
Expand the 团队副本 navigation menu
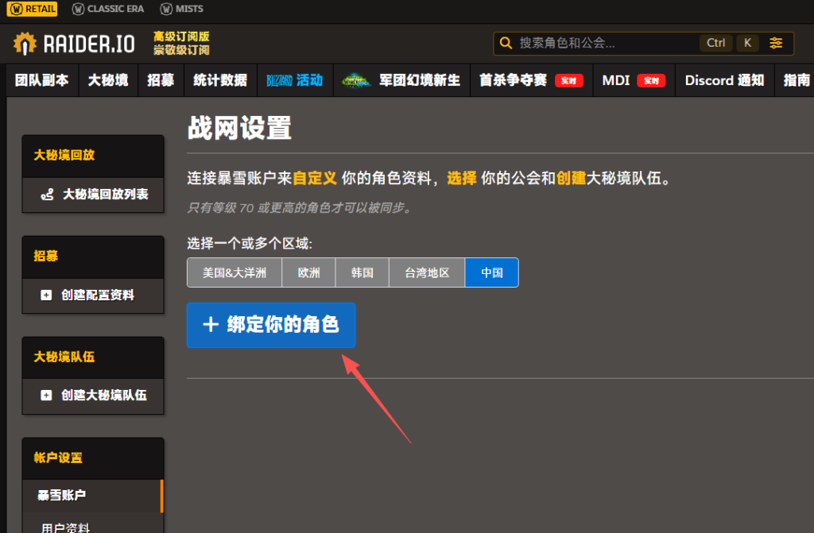point(42,80)
